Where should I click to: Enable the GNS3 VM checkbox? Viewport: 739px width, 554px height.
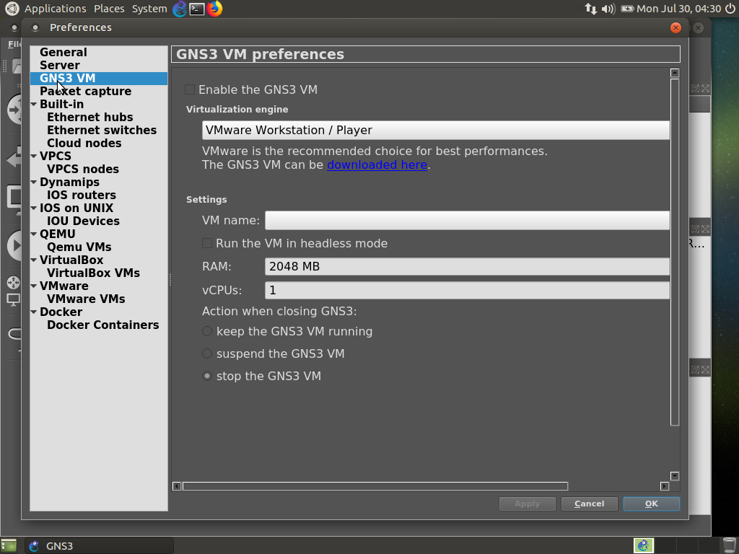pyautogui.click(x=190, y=89)
